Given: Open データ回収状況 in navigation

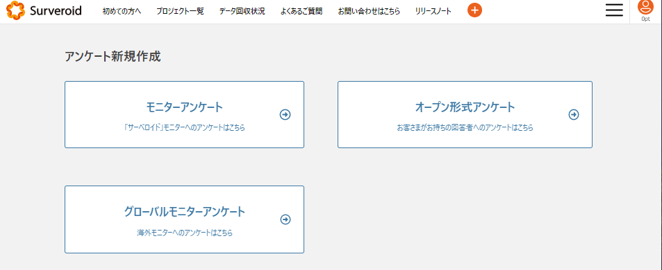Looking at the screenshot, I should tap(242, 11).
